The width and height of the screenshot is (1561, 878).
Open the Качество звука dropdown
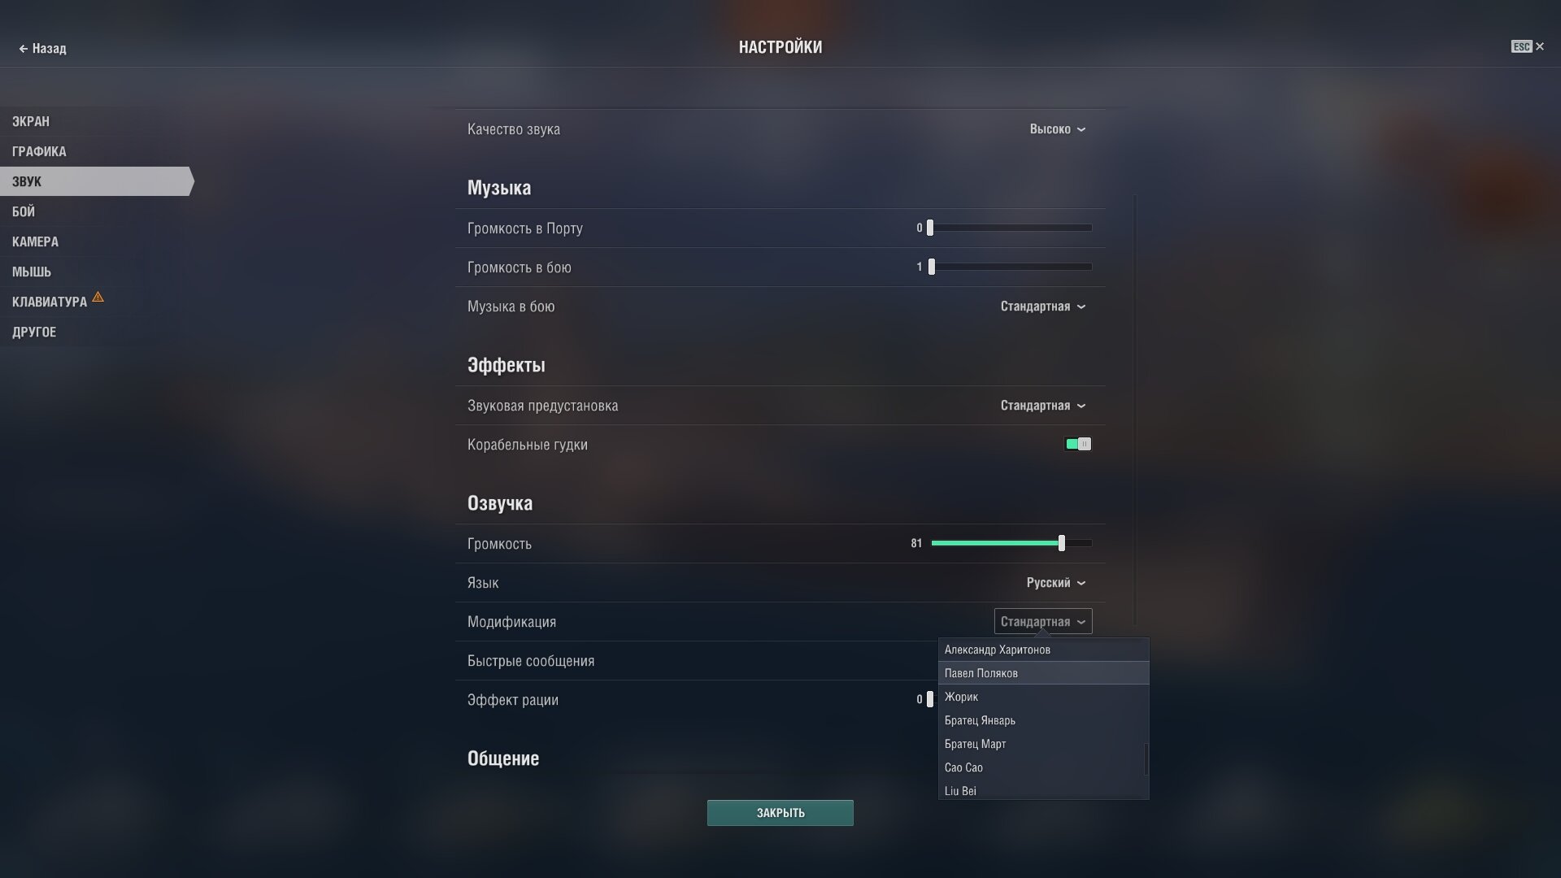(x=1058, y=129)
